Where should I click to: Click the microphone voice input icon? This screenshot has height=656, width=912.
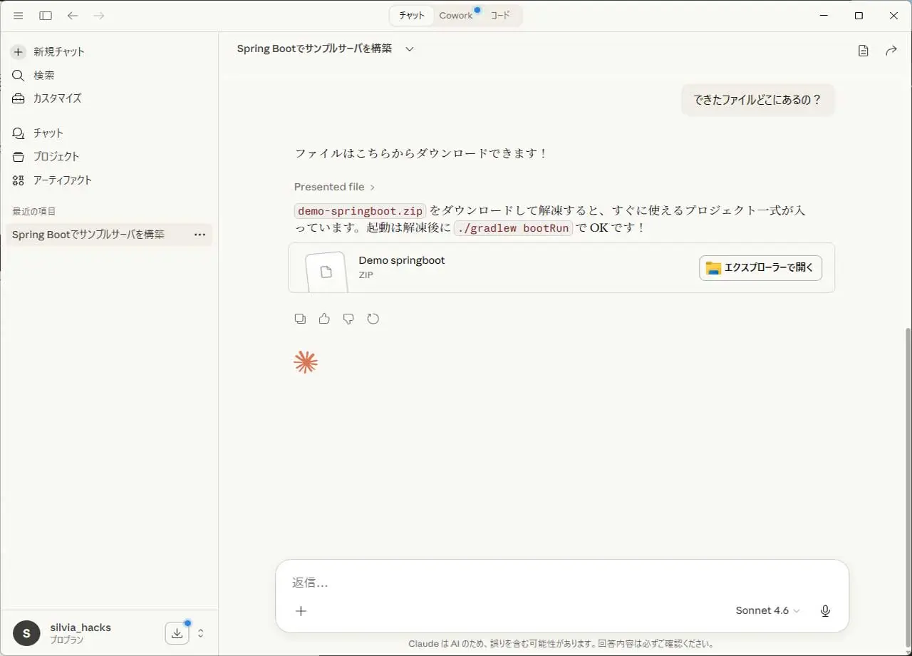click(x=825, y=611)
